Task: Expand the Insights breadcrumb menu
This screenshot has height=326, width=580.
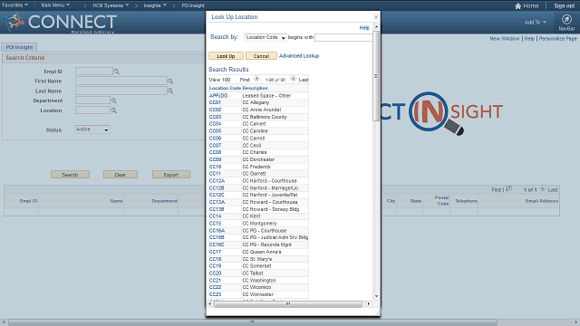Action: pos(155,5)
